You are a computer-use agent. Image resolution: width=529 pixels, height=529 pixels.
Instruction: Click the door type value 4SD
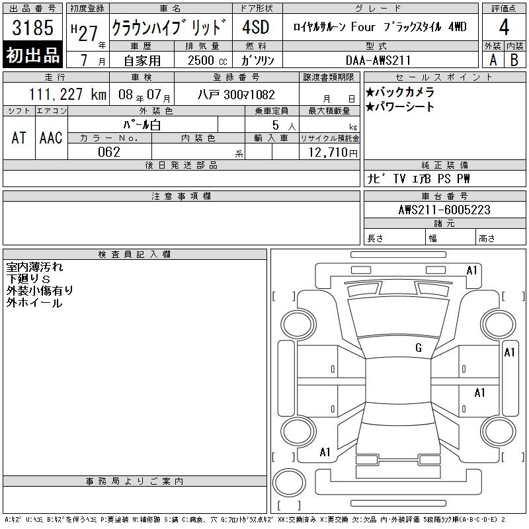point(256,27)
